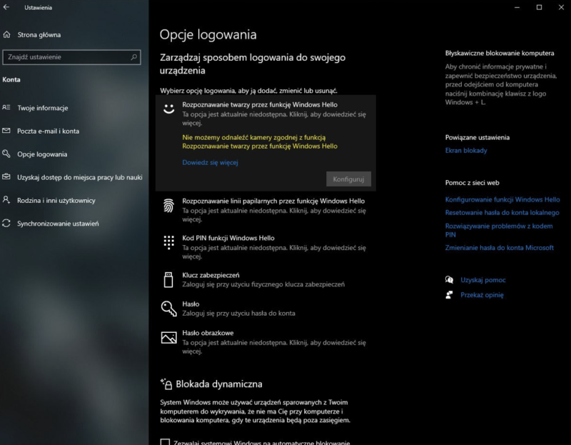Open the Dowiedz się więcej link
This screenshot has width=571, height=445.
pyautogui.click(x=210, y=162)
